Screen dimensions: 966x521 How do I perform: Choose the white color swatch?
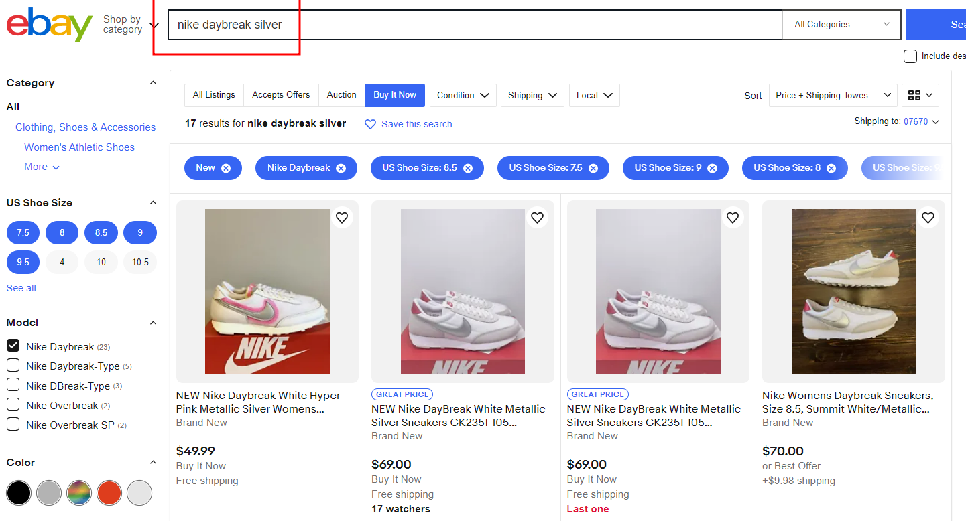click(139, 493)
